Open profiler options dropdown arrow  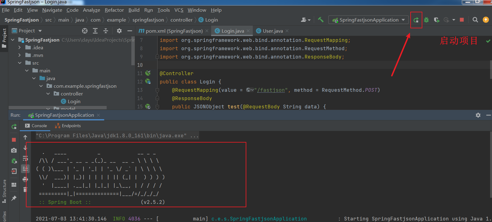(453, 20)
